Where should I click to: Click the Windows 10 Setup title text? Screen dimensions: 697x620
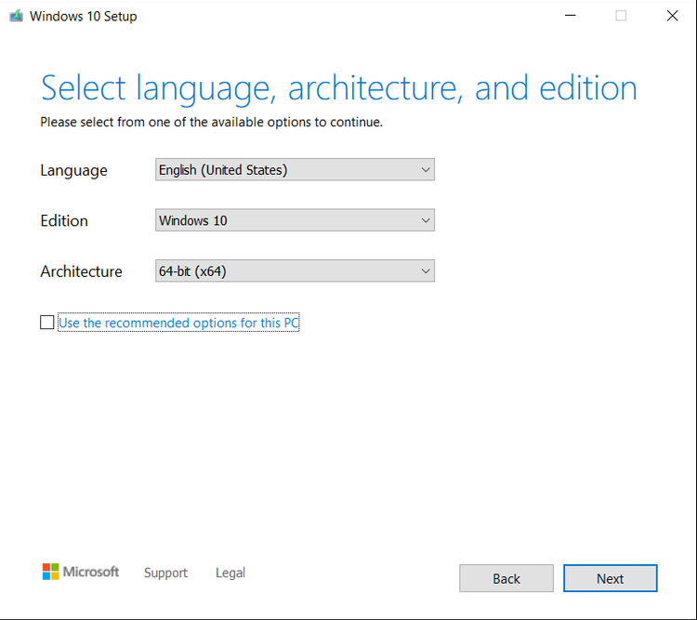pos(83,17)
